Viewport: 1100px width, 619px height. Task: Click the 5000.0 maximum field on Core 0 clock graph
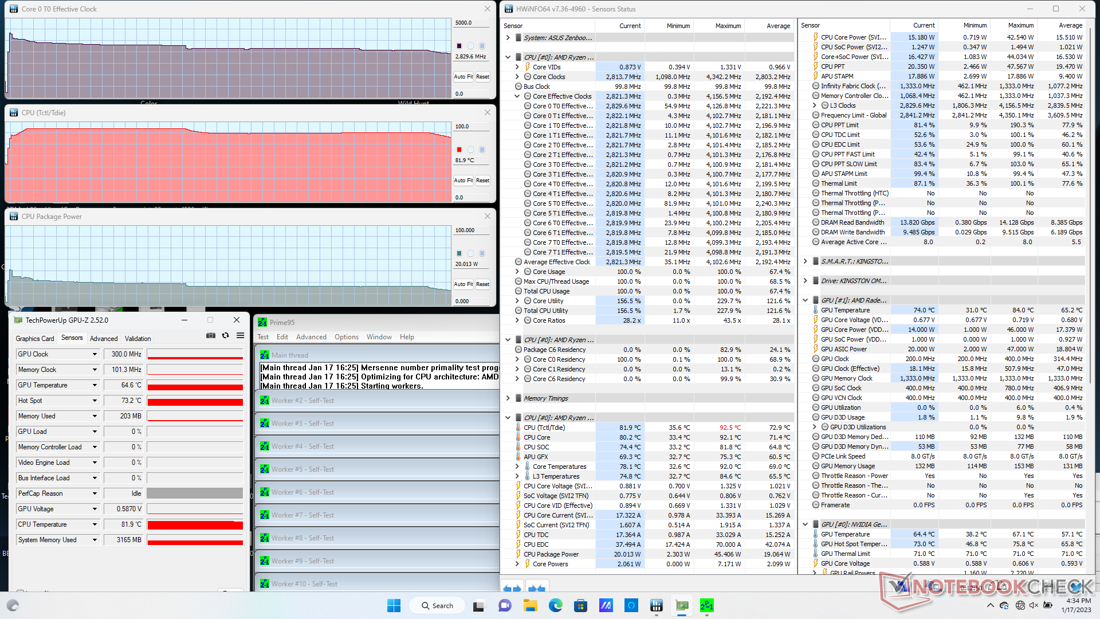pos(471,23)
